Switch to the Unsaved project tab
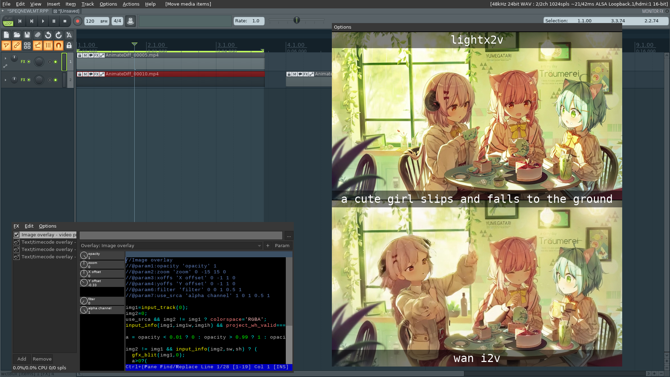Viewport: 670px width, 377px height. click(x=69, y=11)
